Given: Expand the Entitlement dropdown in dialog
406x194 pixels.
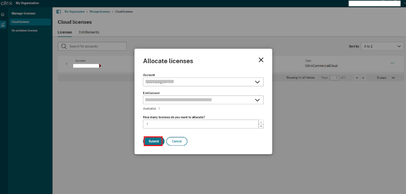Looking at the screenshot, I should point(257,100).
